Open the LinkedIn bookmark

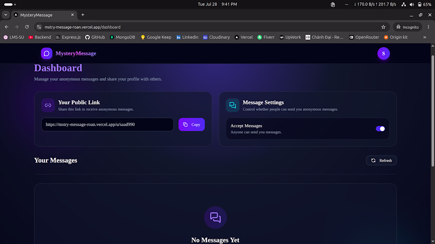click(187, 37)
